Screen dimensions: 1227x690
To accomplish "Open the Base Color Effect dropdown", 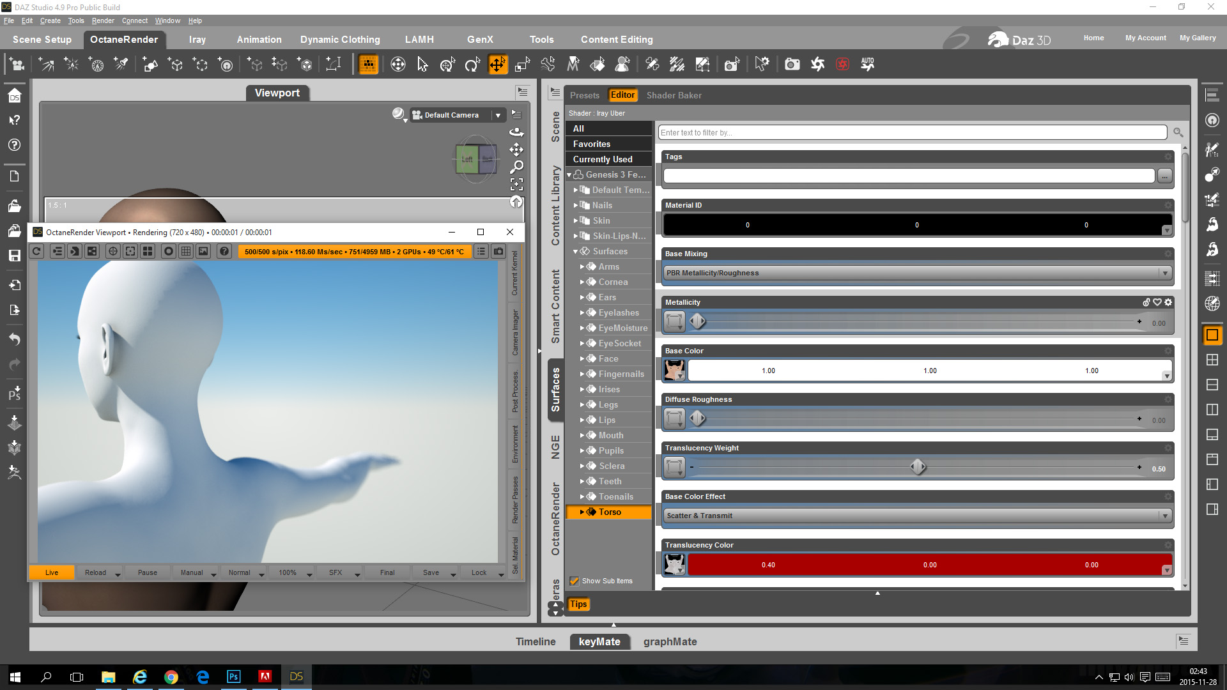I will click(x=917, y=516).
